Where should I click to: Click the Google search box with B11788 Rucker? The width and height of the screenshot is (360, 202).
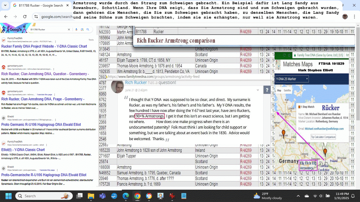tap(47, 29)
